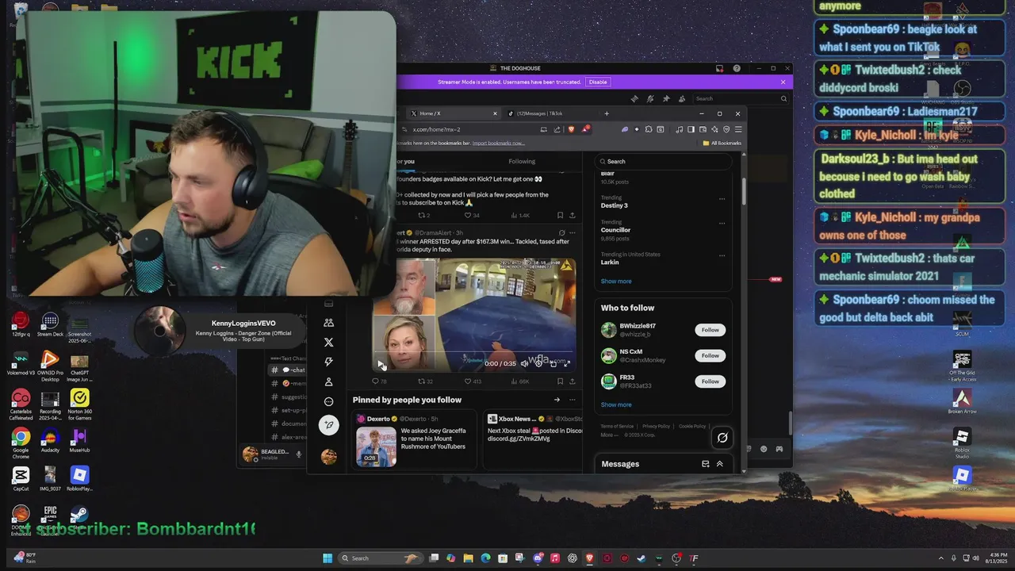Click Brave Rewards triangle icon in address bar

pyautogui.click(x=585, y=129)
